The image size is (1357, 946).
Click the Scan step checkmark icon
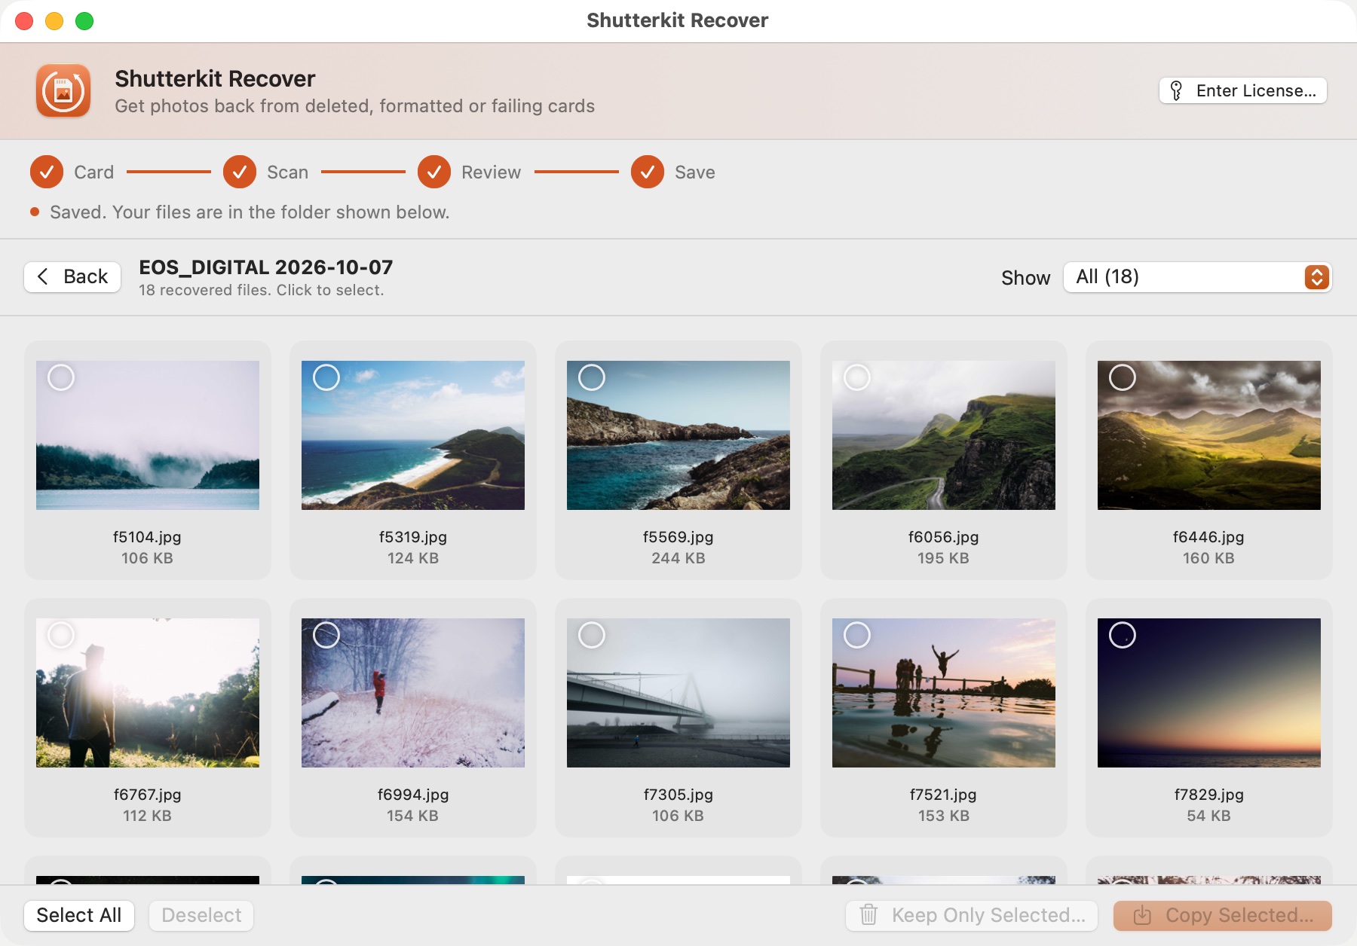[240, 172]
